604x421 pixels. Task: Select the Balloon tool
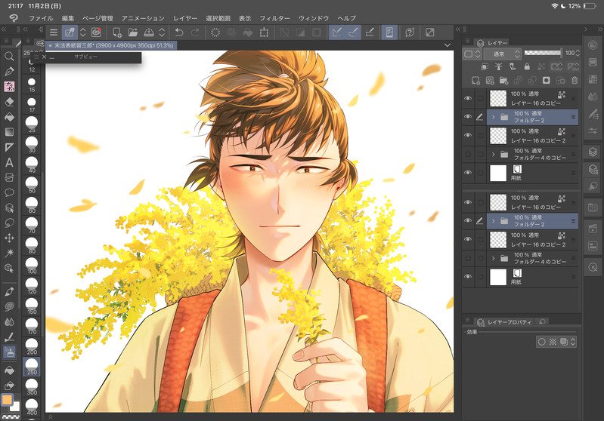[9, 192]
